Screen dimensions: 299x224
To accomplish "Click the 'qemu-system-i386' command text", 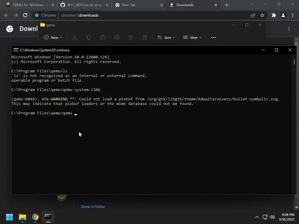I will [81, 90].
